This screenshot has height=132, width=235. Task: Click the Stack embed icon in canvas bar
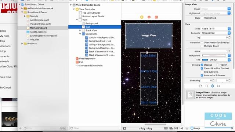pyautogui.click(x=166, y=128)
